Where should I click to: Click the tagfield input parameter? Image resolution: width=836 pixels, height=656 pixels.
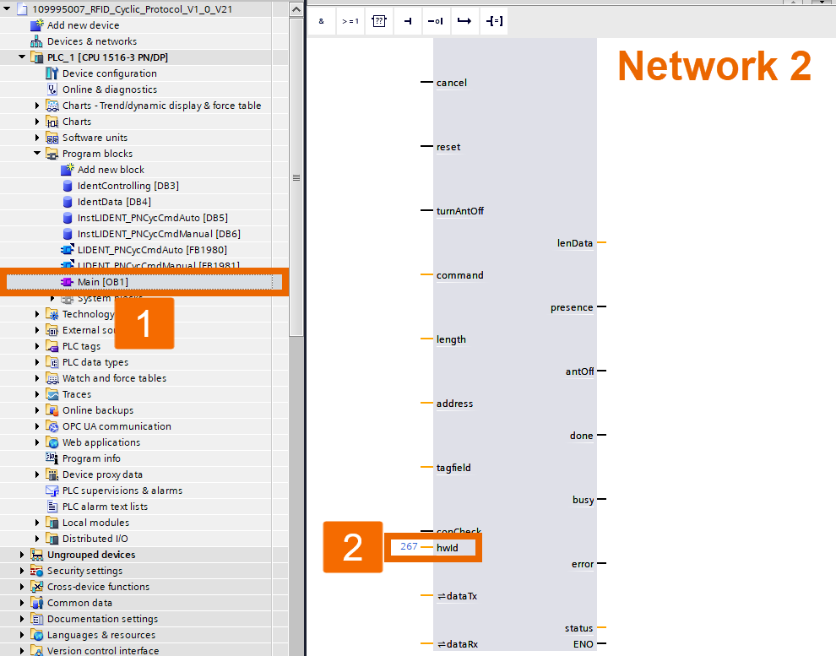(x=453, y=468)
